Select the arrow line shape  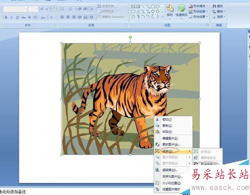tap(148, 7)
